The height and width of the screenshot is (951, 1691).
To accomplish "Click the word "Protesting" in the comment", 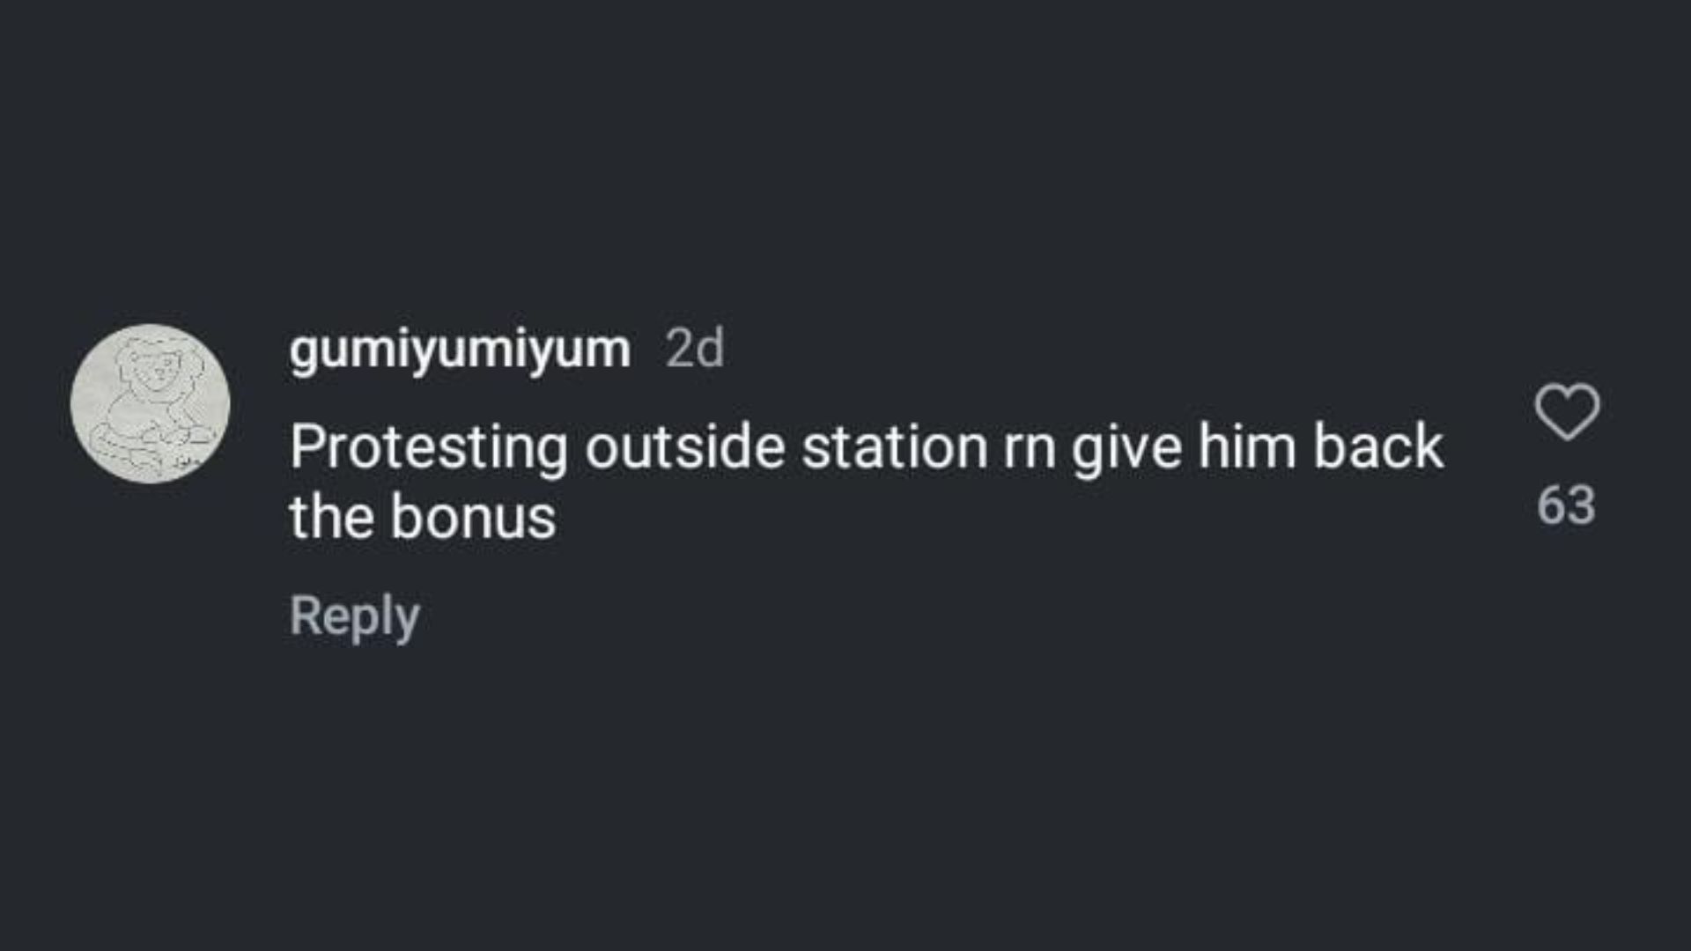I will [x=428, y=447].
